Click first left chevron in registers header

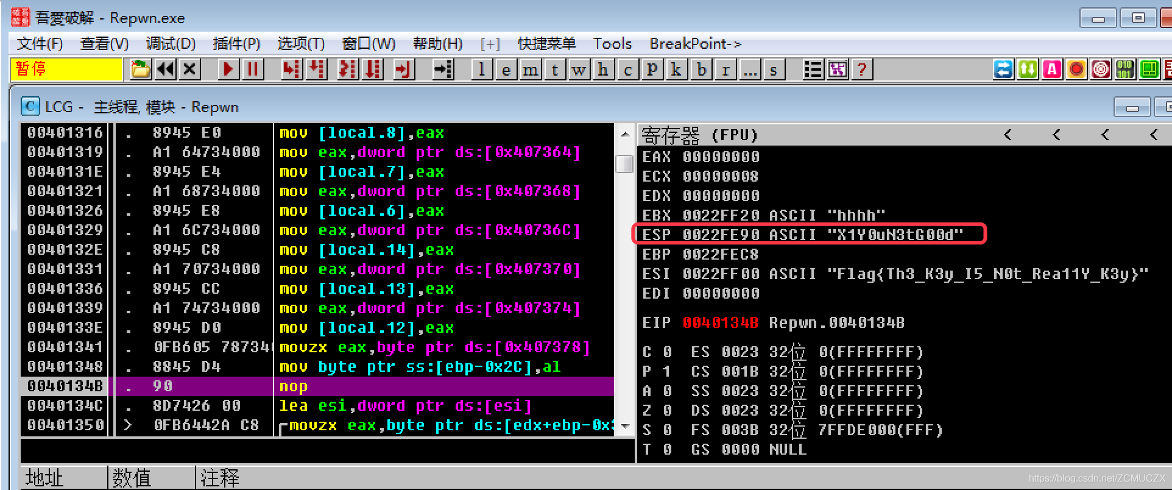click(1008, 135)
